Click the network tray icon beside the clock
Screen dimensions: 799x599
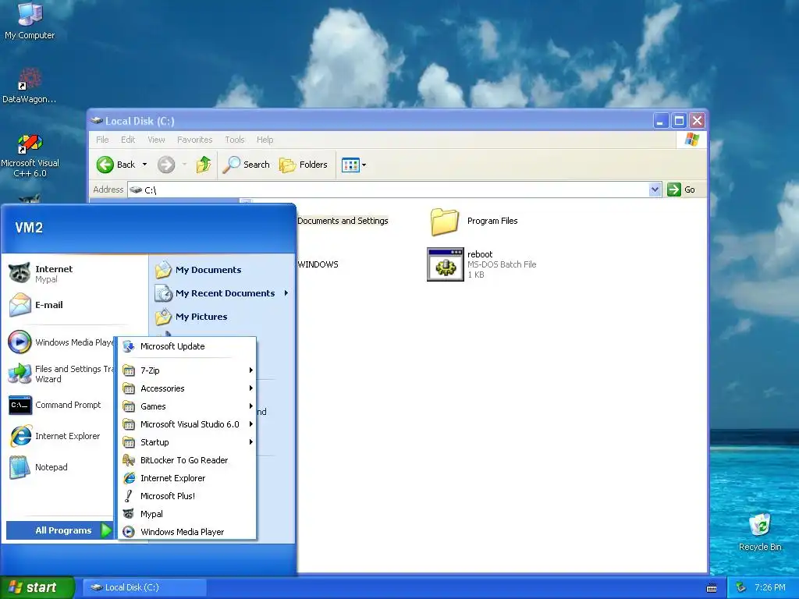click(741, 587)
